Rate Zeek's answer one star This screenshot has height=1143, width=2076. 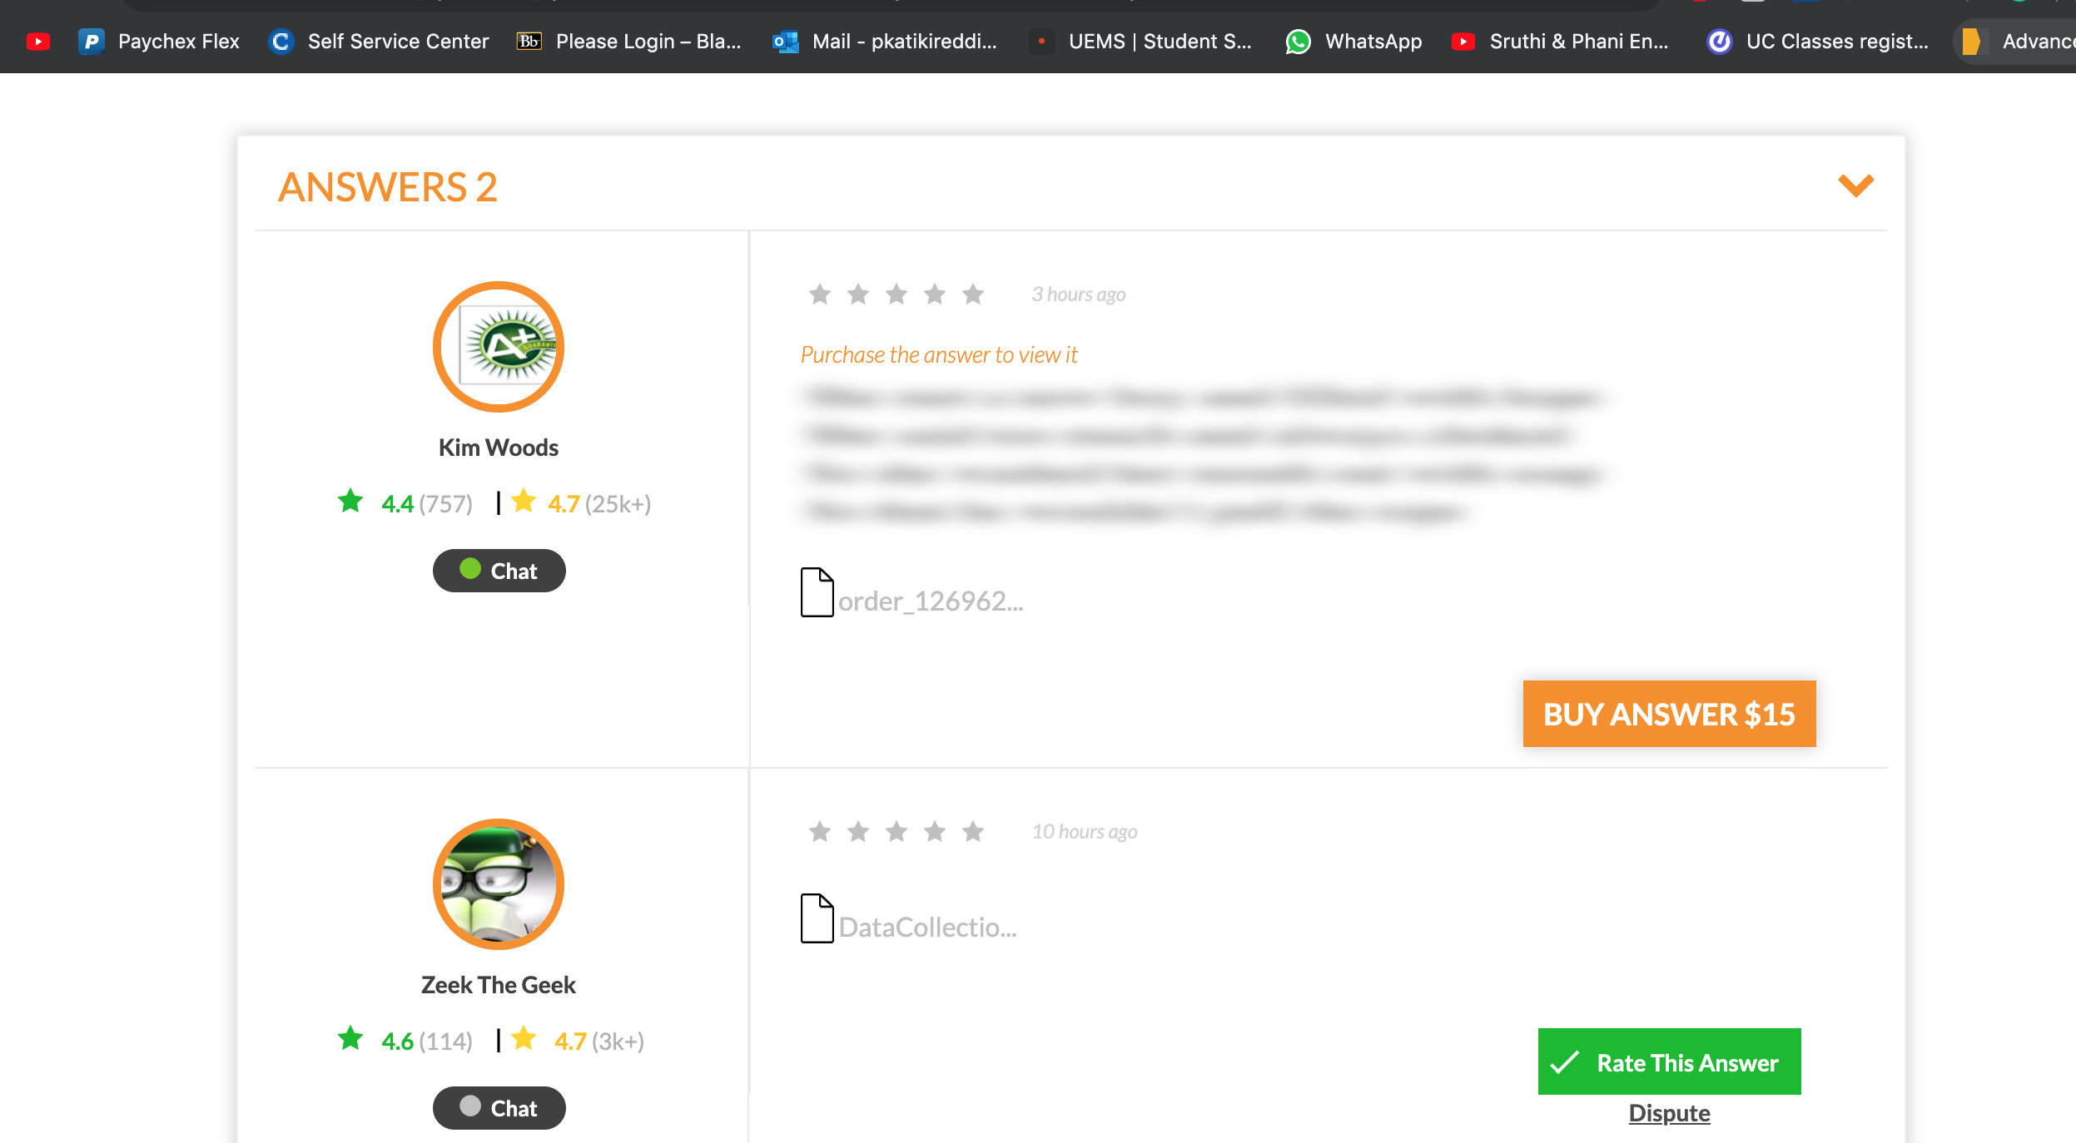click(820, 831)
